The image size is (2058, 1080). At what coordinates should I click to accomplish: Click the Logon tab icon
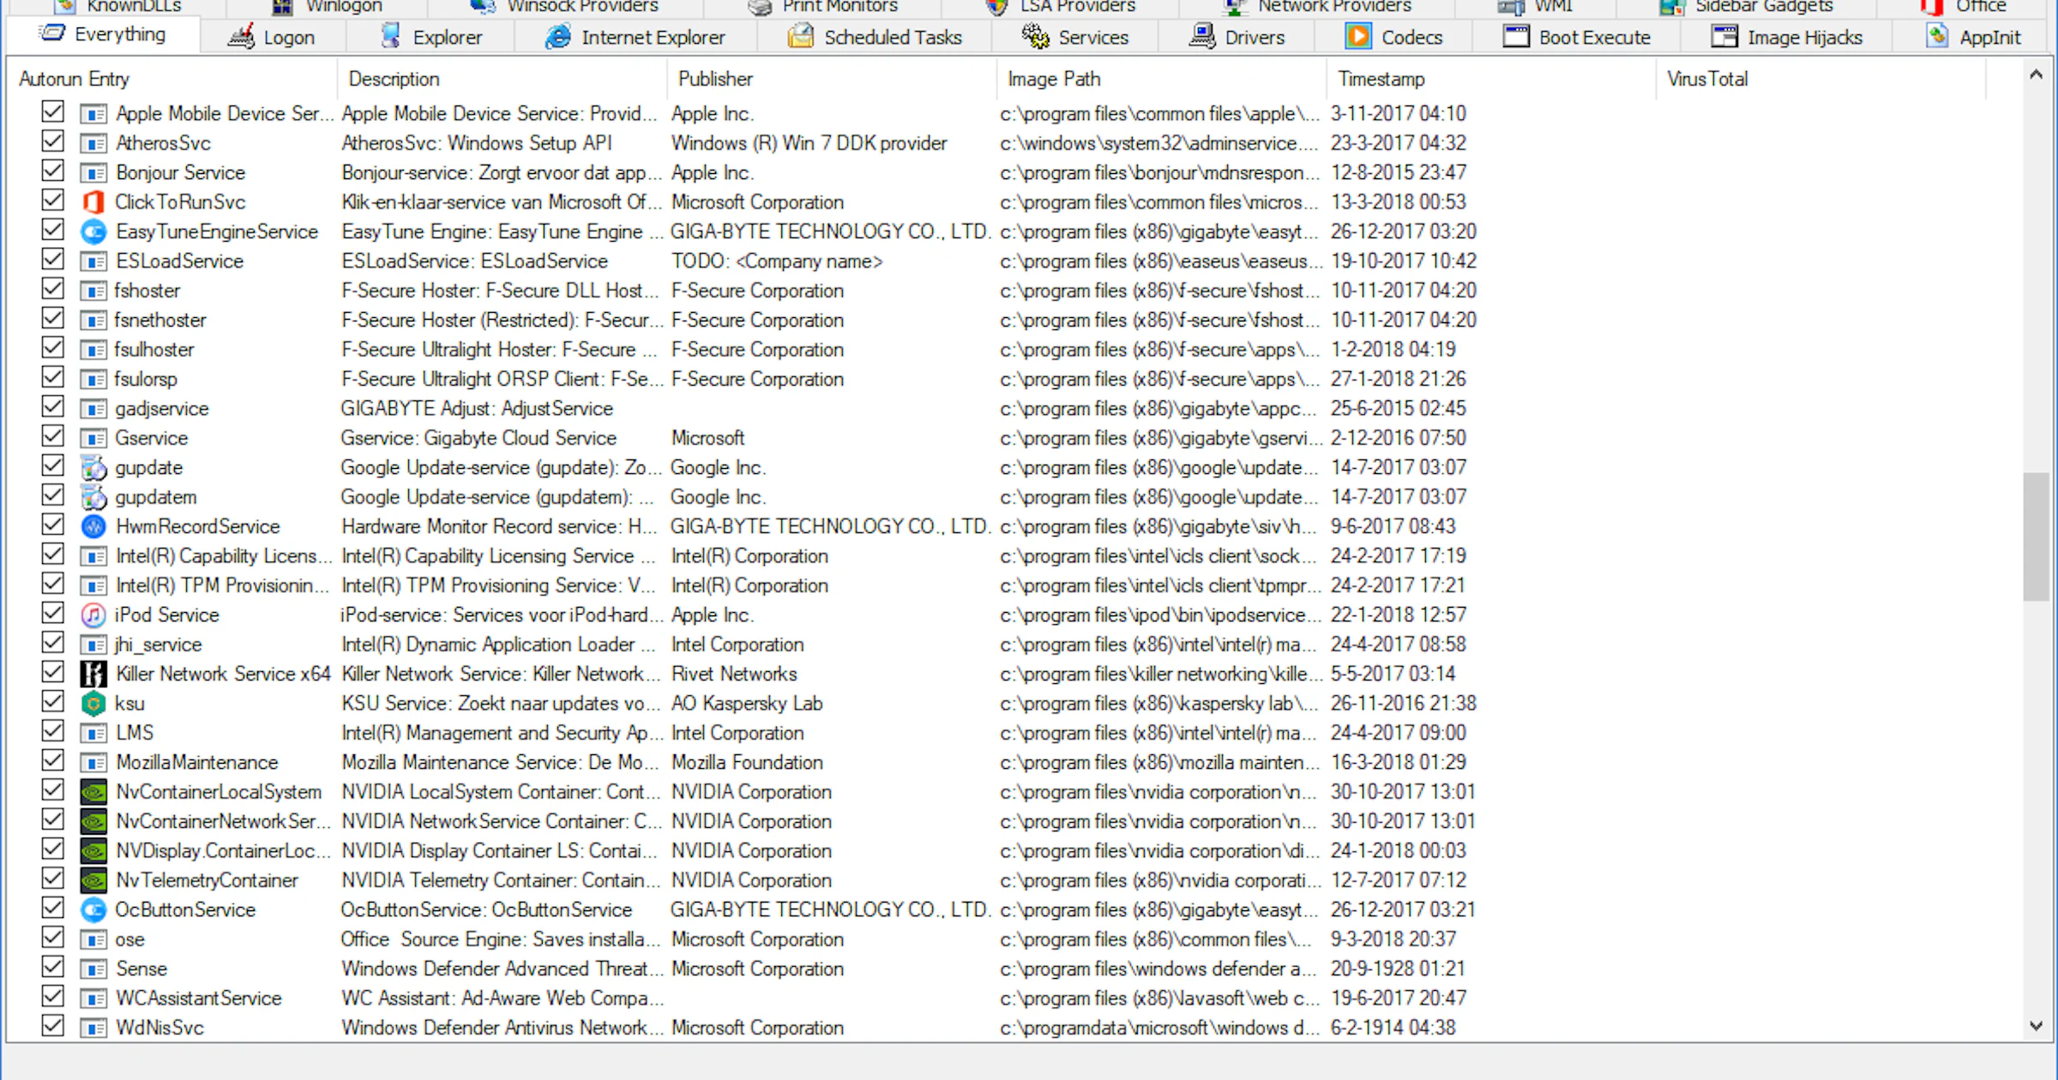pyautogui.click(x=241, y=37)
